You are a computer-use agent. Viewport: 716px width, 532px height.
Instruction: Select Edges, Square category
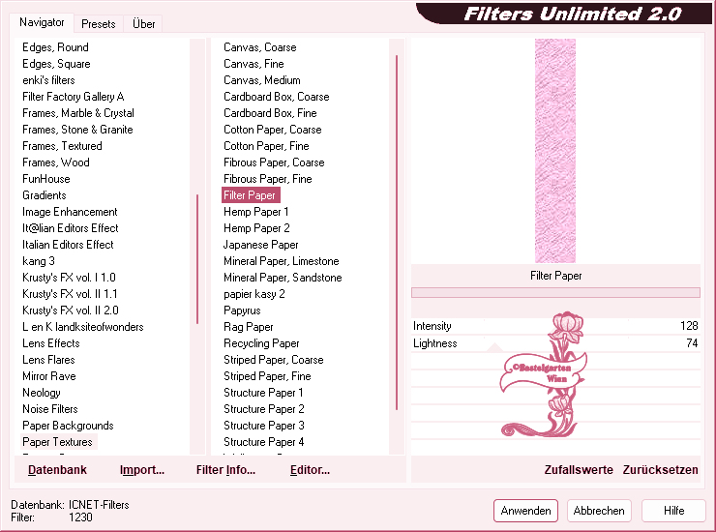tap(56, 64)
